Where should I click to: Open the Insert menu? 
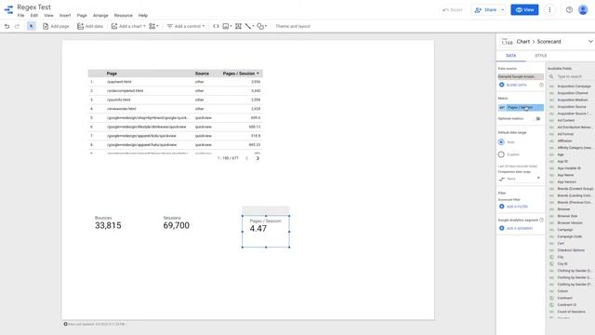pos(65,16)
